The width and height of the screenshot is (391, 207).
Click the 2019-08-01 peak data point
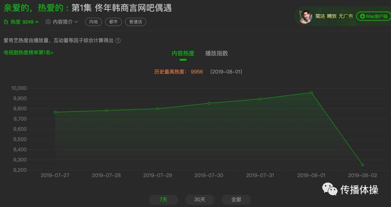pyautogui.click(x=311, y=93)
